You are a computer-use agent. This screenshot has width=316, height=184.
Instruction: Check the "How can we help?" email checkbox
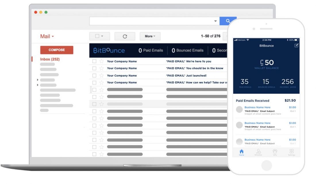[94, 83]
